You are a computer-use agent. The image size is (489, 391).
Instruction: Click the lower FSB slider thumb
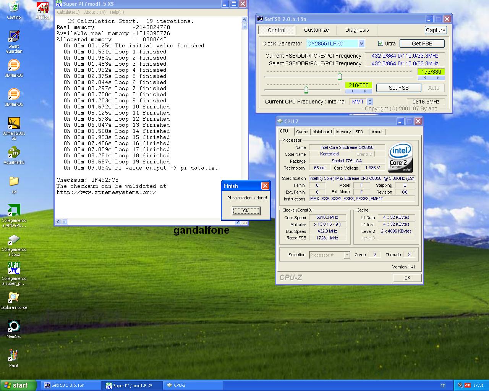pyautogui.click(x=306, y=90)
